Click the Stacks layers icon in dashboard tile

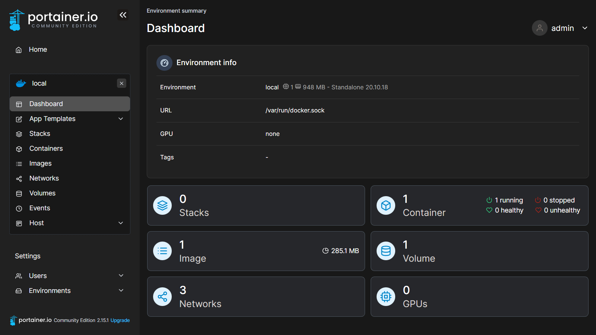pyautogui.click(x=162, y=205)
